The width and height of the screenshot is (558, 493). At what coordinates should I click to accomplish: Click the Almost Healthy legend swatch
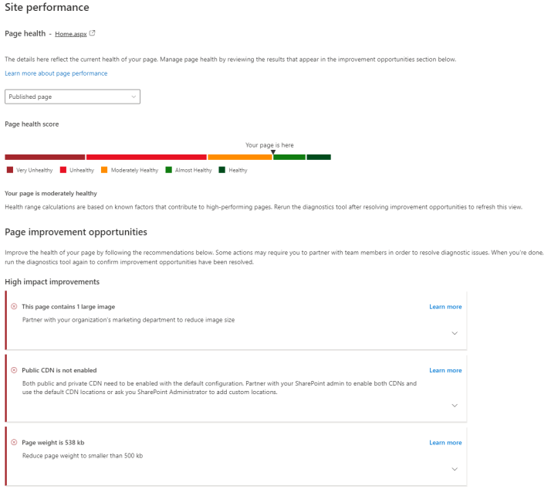(x=168, y=170)
